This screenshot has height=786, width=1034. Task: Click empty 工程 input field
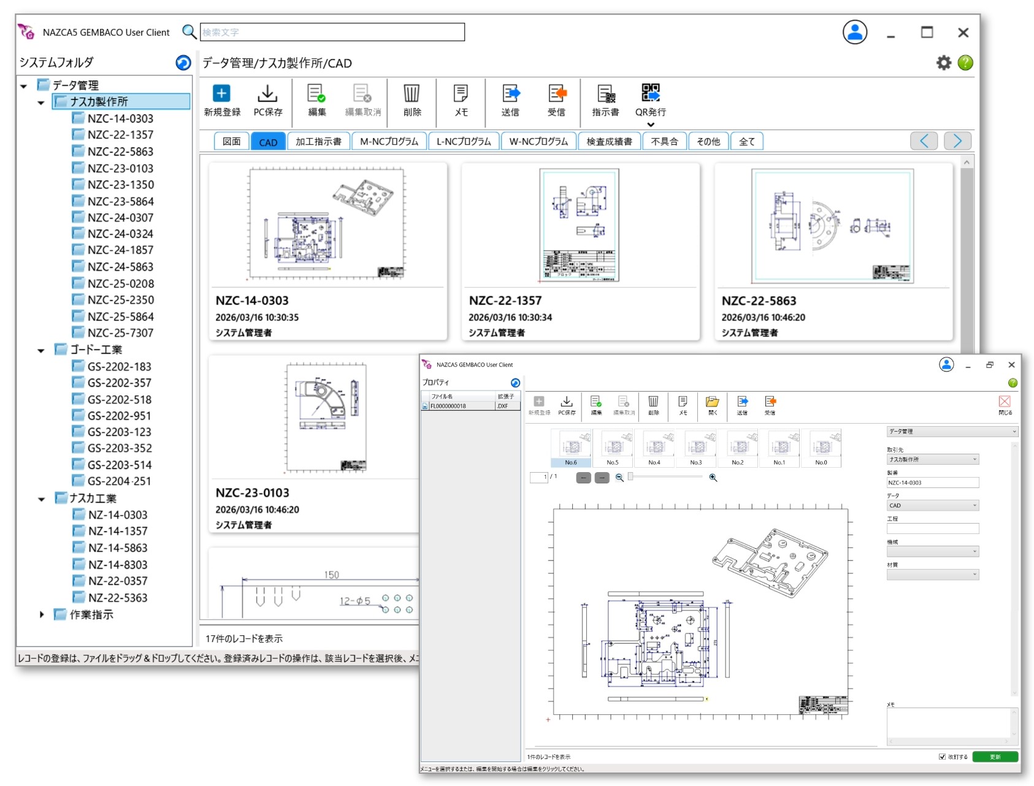[x=933, y=528]
